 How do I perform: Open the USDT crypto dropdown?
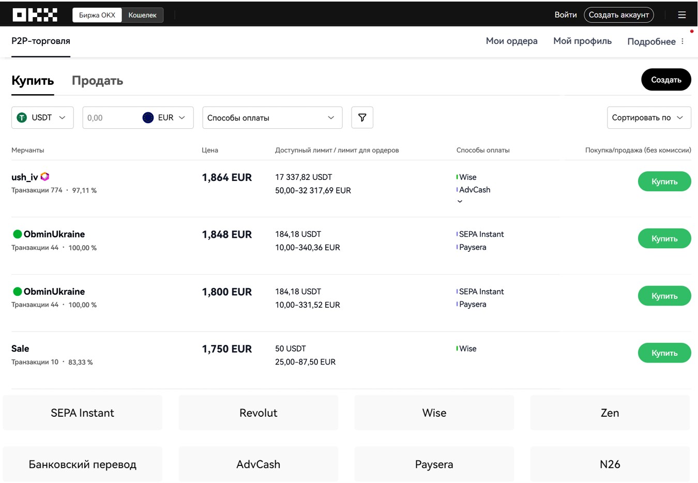pyautogui.click(x=42, y=117)
